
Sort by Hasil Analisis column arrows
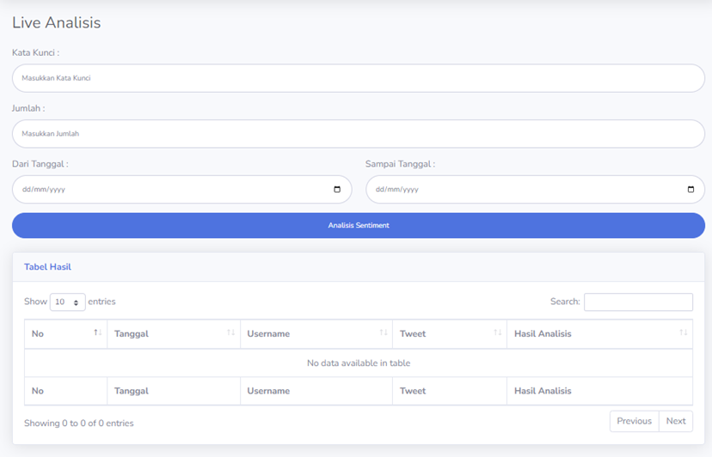683,333
